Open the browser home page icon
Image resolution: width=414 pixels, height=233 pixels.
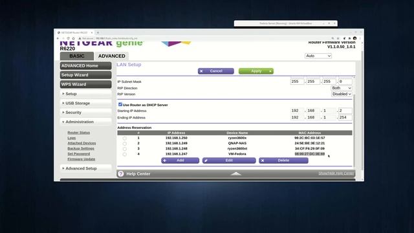click(73, 38)
